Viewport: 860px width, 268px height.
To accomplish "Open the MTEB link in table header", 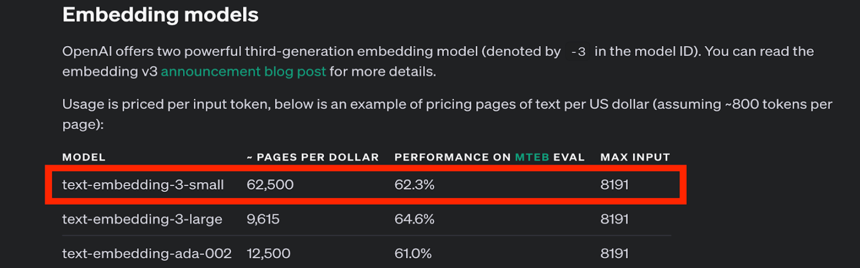I will click(532, 157).
